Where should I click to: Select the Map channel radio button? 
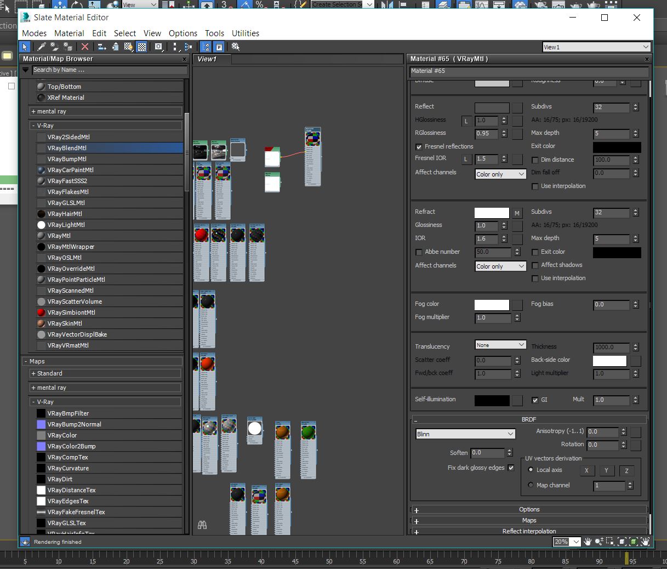(x=531, y=485)
